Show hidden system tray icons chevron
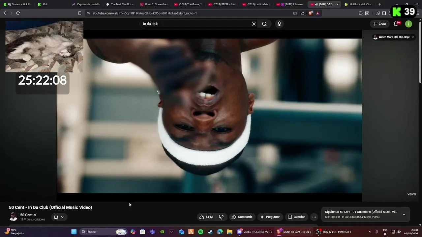This screenshot has width=422, height=237. coord(370,232)
